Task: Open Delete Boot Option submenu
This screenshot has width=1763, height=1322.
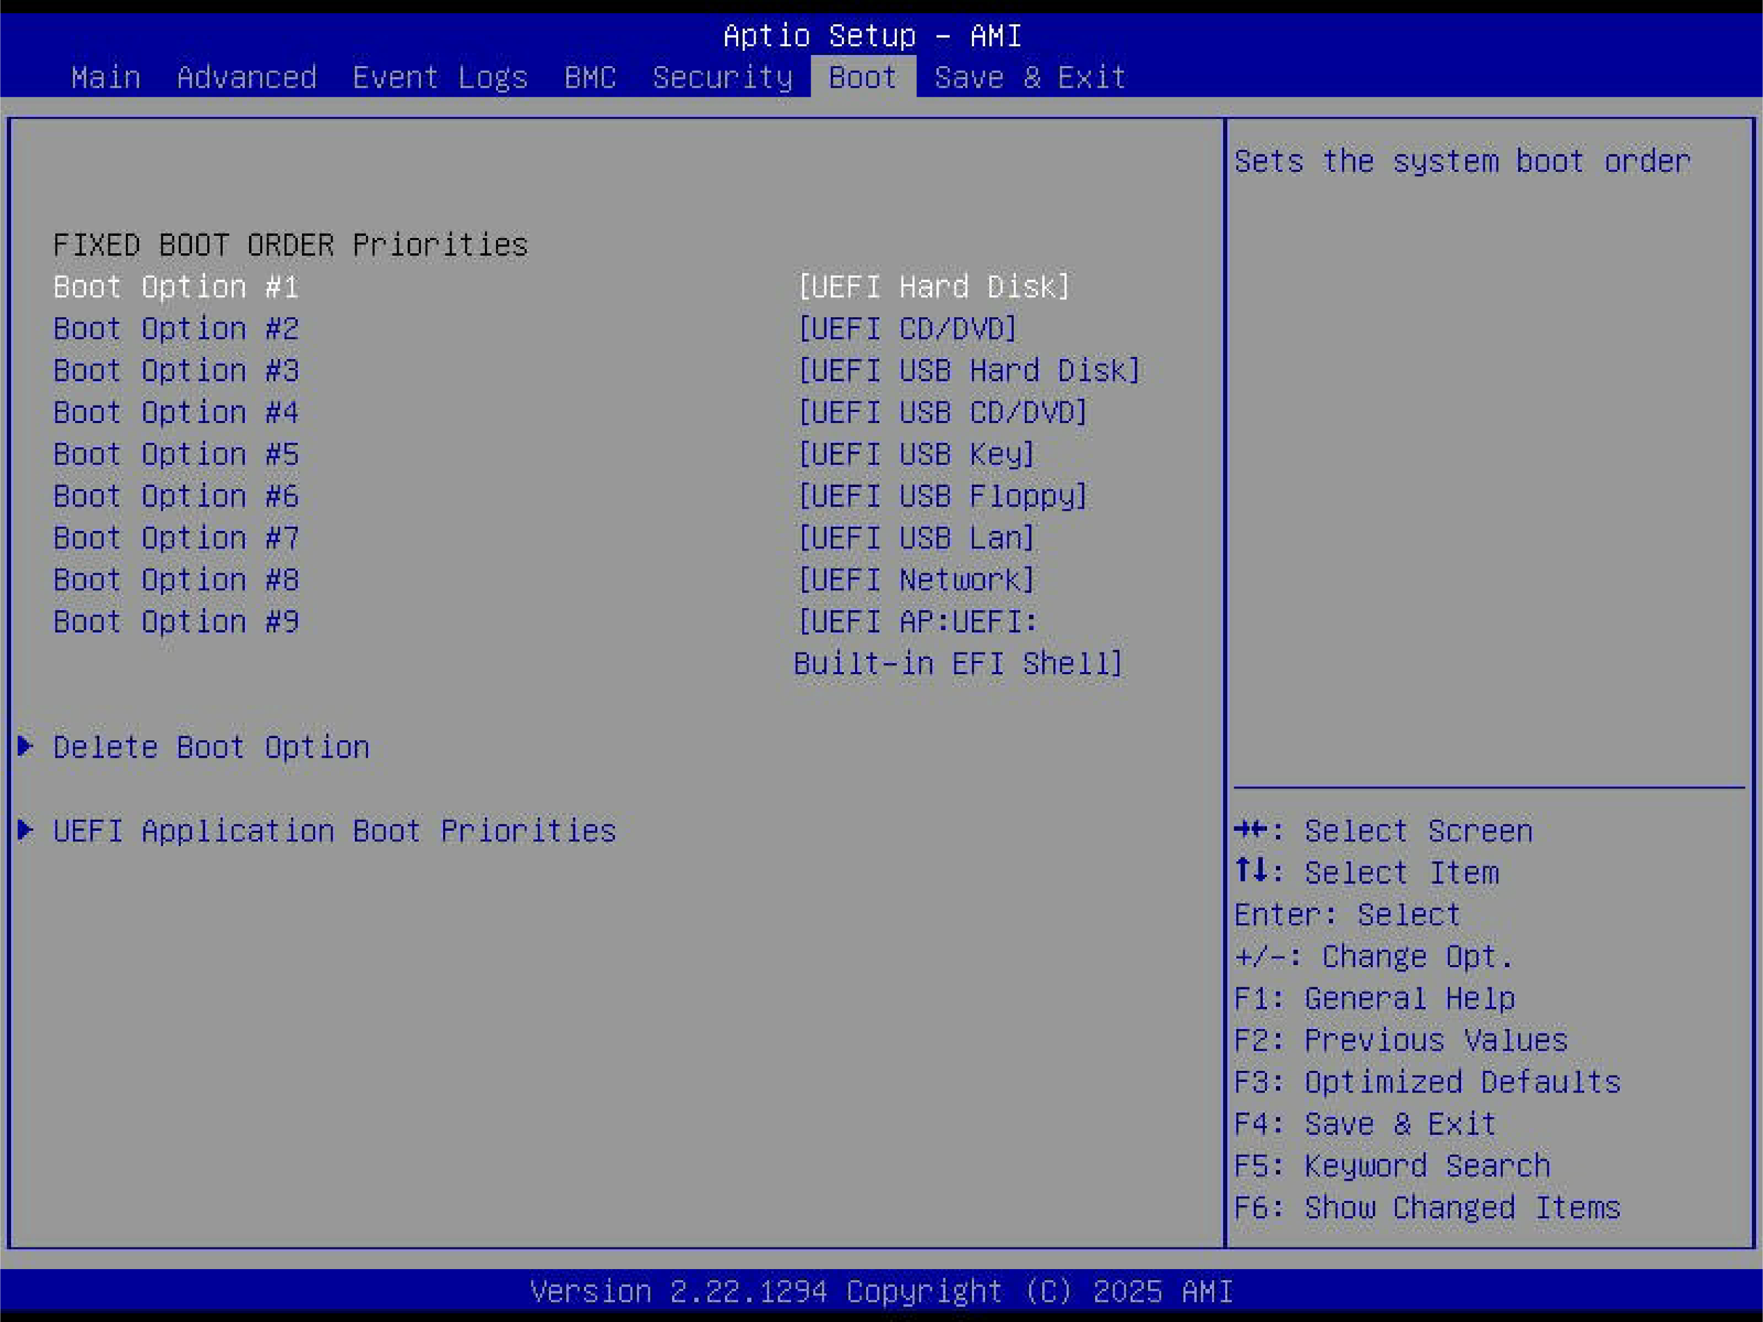Action: (211, 748)
